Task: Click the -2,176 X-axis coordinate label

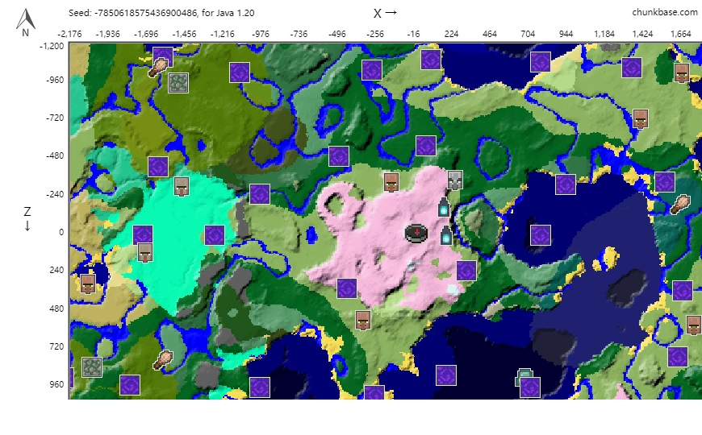Action: [x=70, y=34]
